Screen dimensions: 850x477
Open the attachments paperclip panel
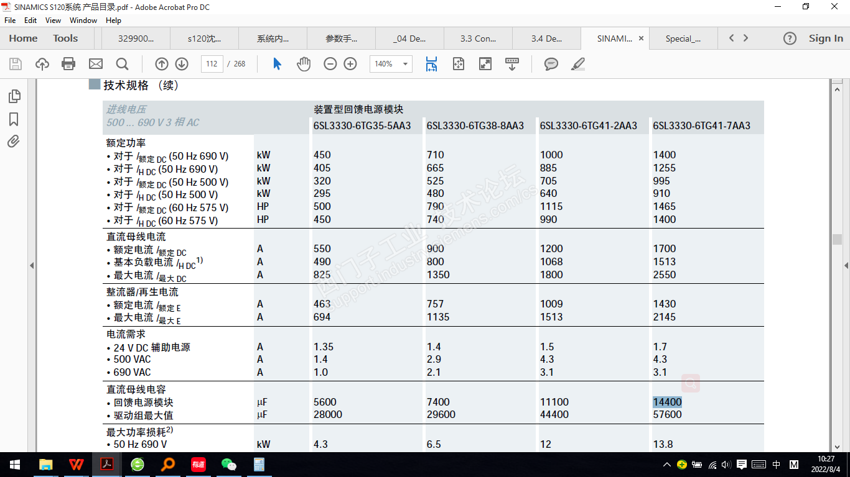tap(14, 142)
